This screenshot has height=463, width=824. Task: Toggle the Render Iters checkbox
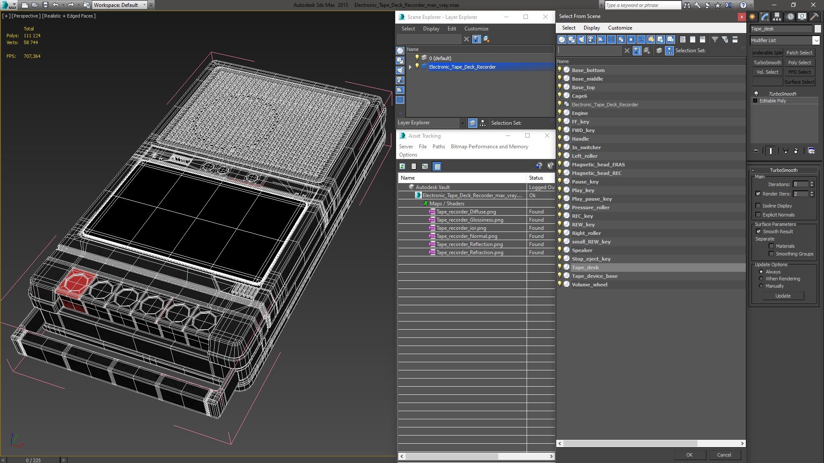758,194
